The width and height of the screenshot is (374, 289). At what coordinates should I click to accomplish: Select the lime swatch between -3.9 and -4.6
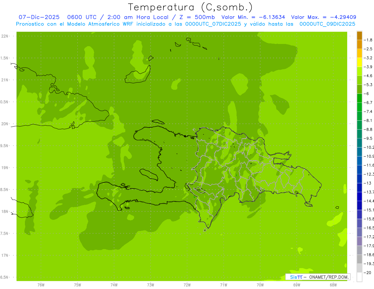pos(359,71)
